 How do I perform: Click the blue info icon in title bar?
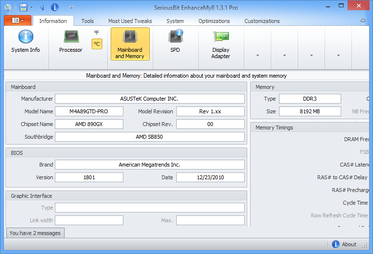pyautogui.click(x=55, y=8)
